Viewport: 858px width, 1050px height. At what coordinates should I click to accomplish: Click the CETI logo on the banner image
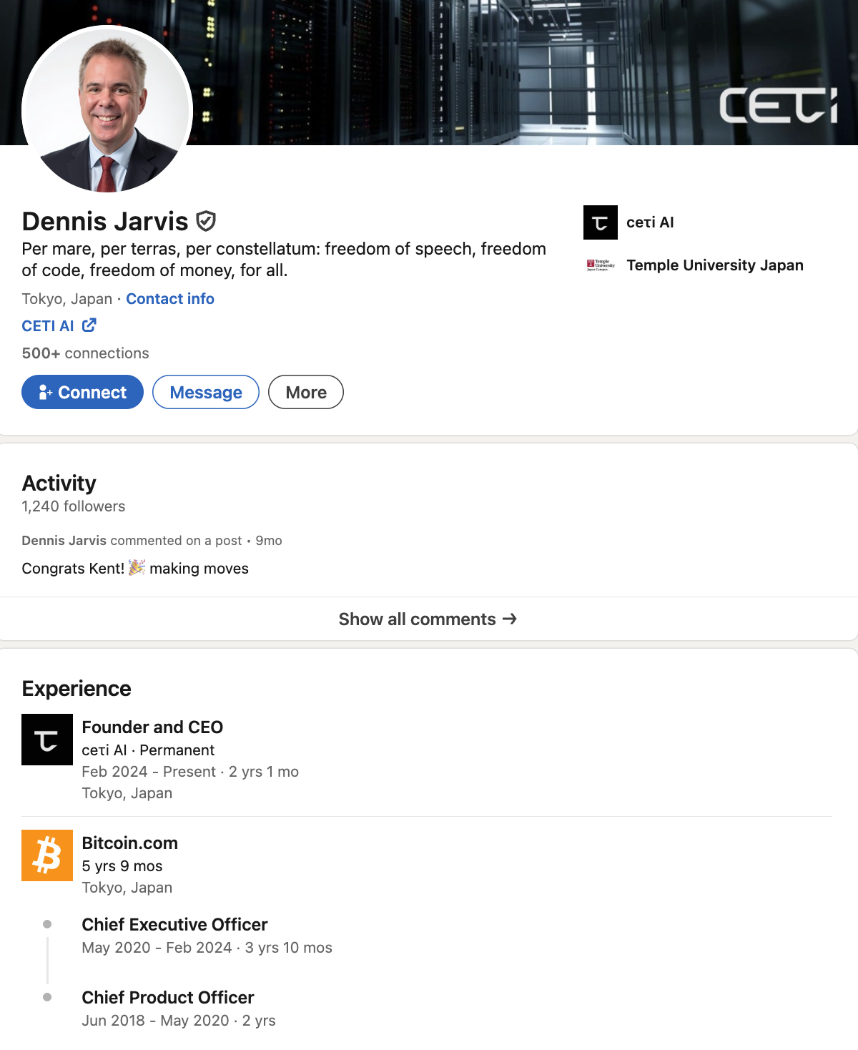(x=781, y=107)
